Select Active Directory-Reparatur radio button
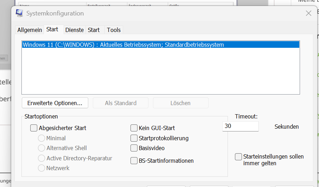This screenshot has width=319, height=187. pos(42,158)
